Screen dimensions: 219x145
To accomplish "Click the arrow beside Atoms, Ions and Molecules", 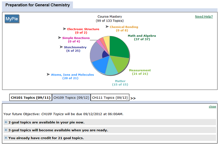I will click(48, 74).
